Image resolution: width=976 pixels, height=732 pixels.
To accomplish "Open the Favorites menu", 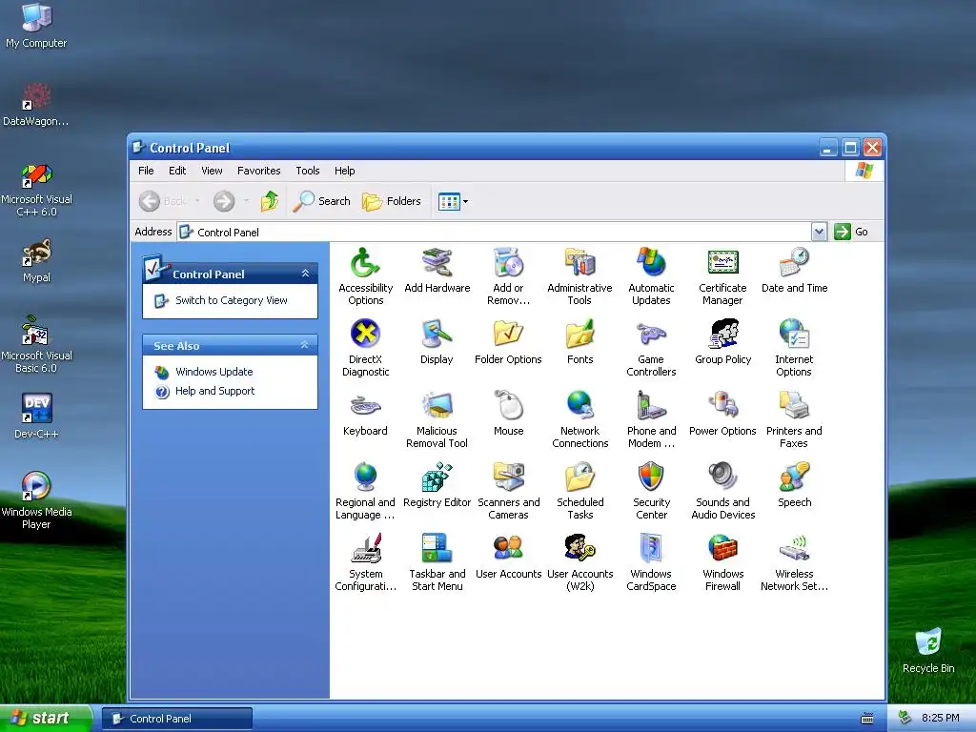I will point(259,171).
